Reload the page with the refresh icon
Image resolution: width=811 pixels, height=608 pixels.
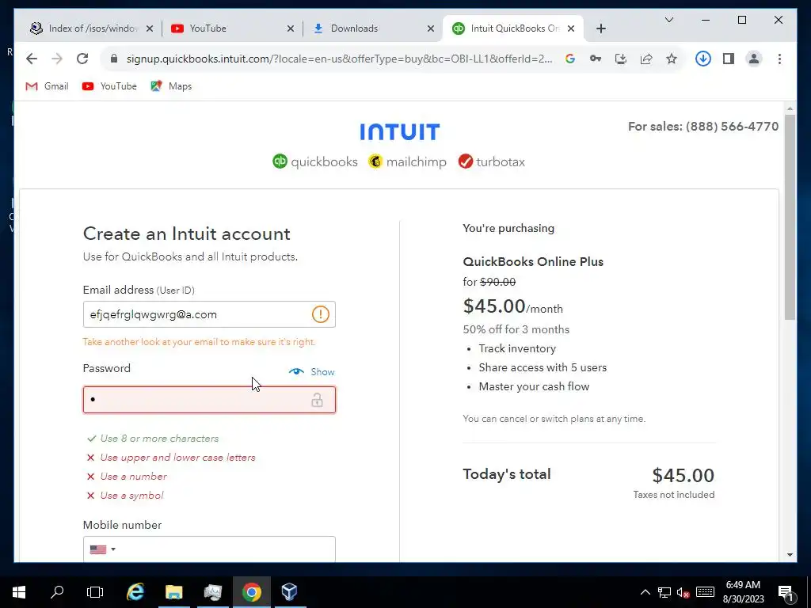82,59
